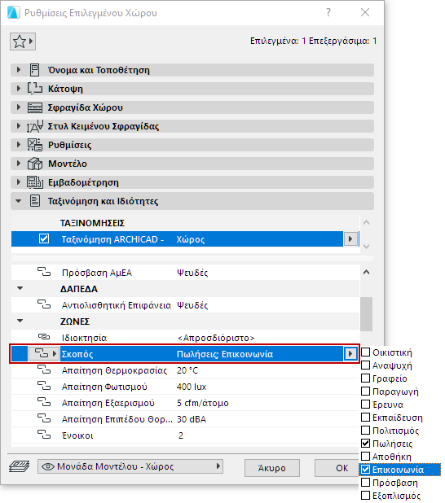The width and height of the screenshot is (445, 503).
Task: Collapse the ΖΩΝΕΣ property group
Action: [20, 321]
